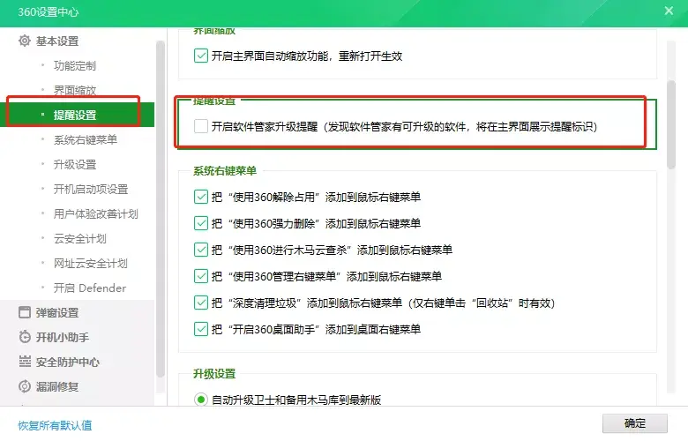The image size is (688, 441).
Task: Click the 升级设置 section heading
Action: [214, 374]
